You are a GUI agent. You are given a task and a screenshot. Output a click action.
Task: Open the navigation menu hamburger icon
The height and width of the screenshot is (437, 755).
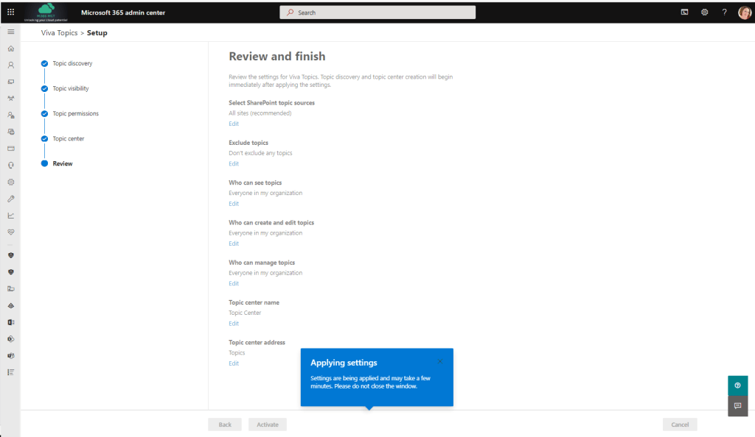click(10, 32)
